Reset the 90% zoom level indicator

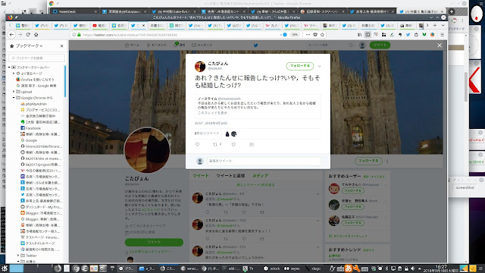point(295,35)
